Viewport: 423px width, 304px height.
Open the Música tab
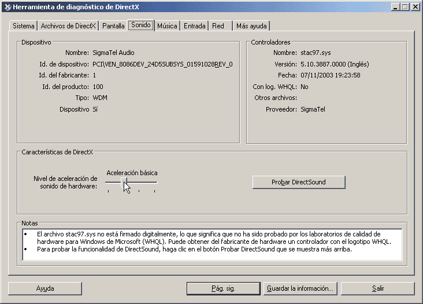167,26
